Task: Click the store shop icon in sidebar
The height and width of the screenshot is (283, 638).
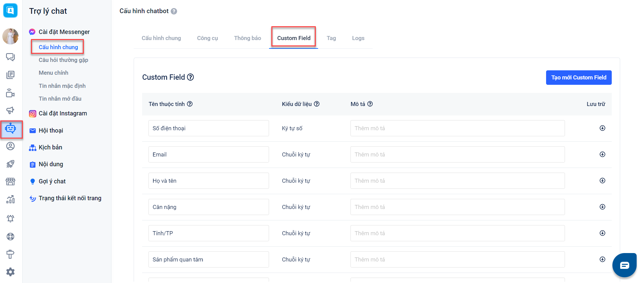Action: 10,182
